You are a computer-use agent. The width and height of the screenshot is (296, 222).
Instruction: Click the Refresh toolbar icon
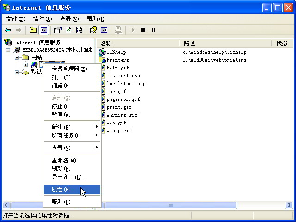coord(68,30)
